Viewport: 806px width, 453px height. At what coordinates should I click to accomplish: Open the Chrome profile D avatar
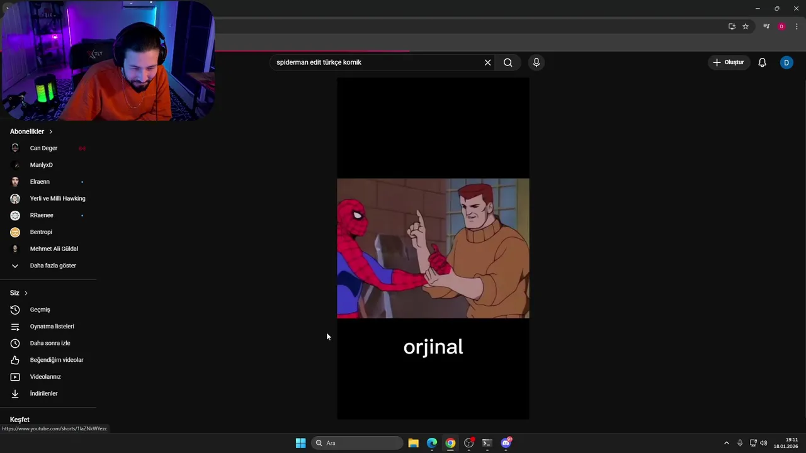click(781, 26)
